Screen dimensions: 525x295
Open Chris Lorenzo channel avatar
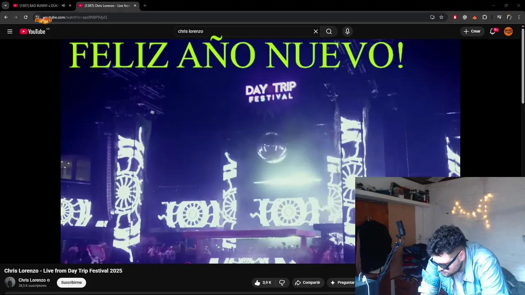[10, 282]
